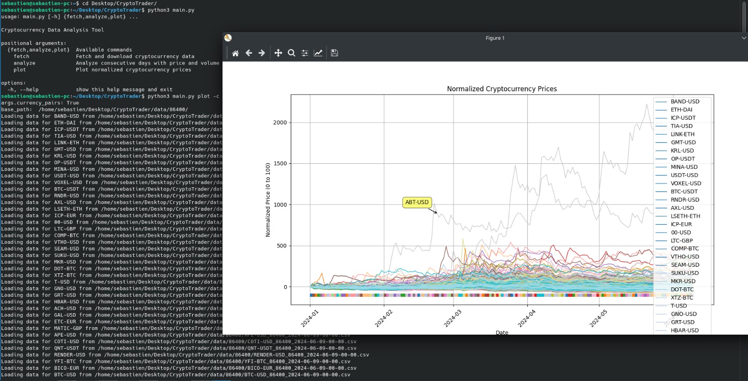Click the TIA-USD legend entry

coord(674,126)
